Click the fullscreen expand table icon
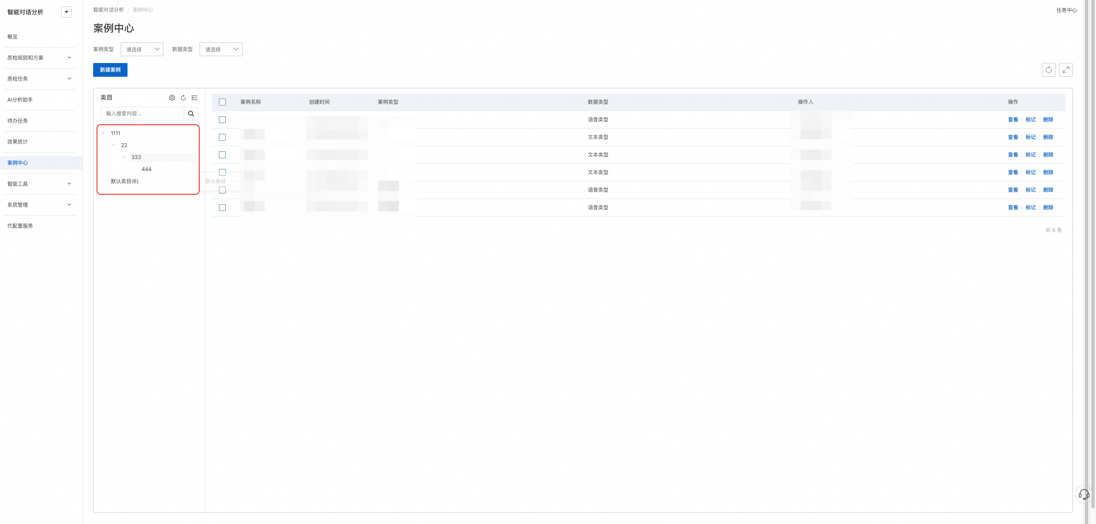 click(1066, 70)
